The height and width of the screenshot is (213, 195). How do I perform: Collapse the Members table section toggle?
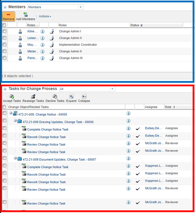click(5, 7)
